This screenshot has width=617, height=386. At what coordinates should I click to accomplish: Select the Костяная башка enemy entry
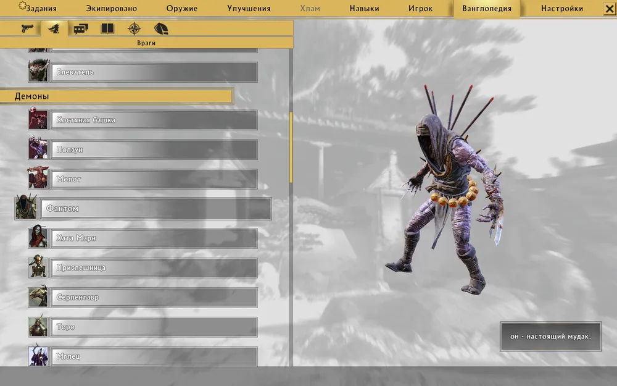pyautogui.click(x=153, y=120)
